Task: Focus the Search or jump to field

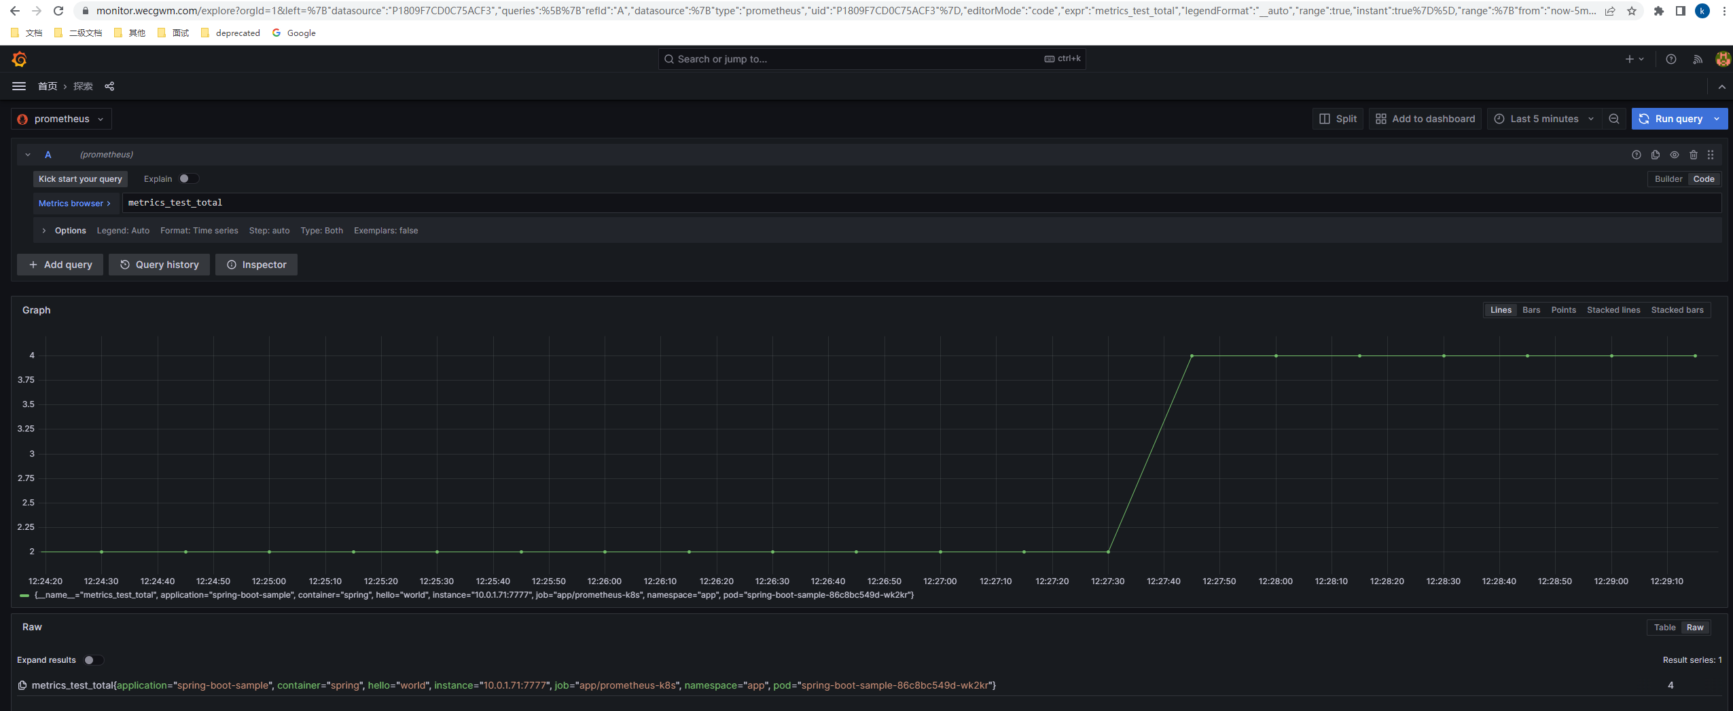Action: tap(871, 59)
